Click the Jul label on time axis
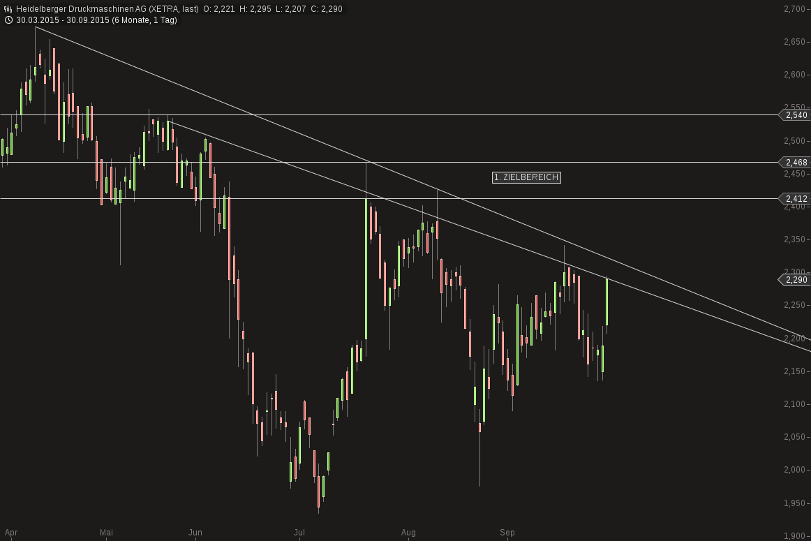The image size is (811, 541). [x=299, y=532]
